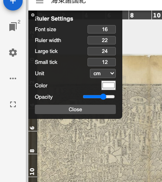Click the Opacity slider handle

(x=103, y=97)
